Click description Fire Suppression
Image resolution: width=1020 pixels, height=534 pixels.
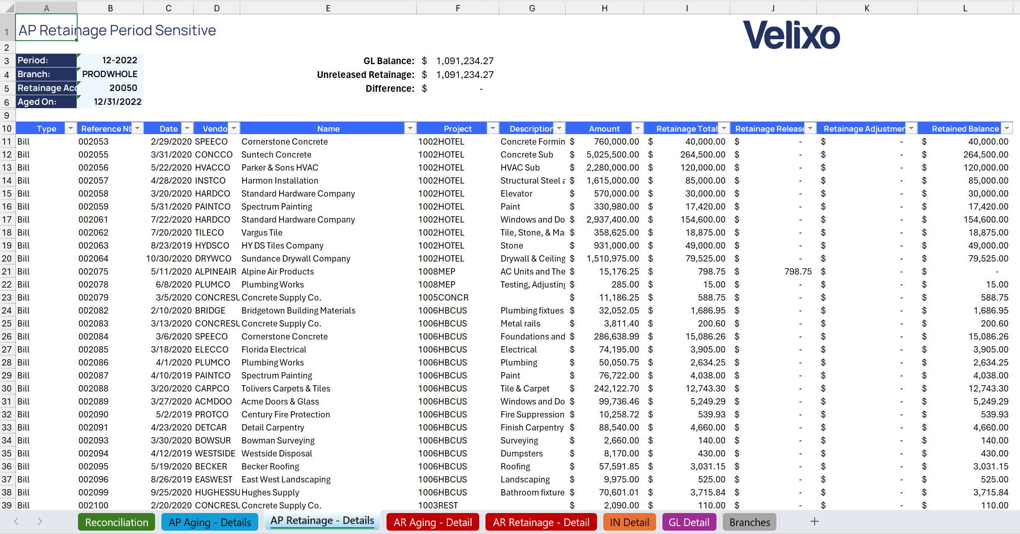532,415
